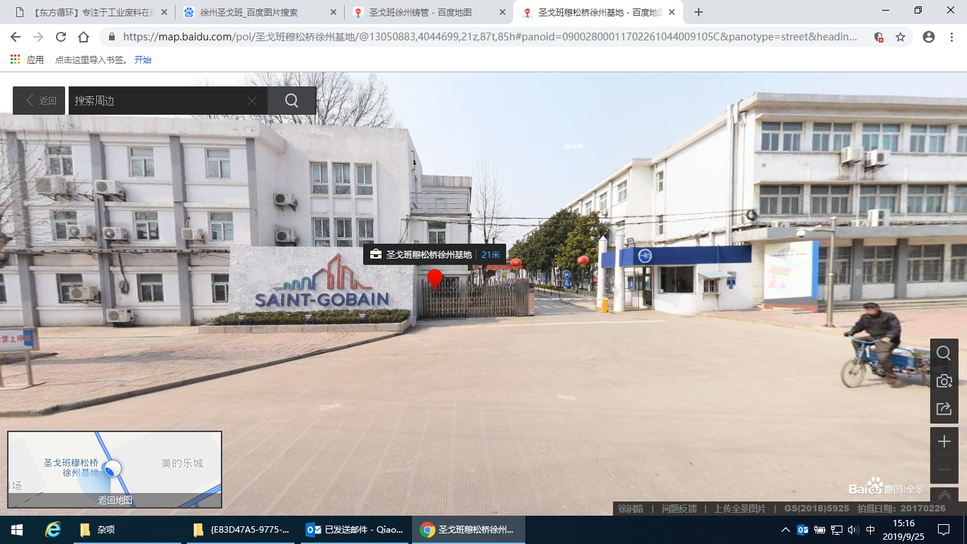The height and width of the screenshot is (544, 967).
Task: Click the blocked content icon in address bar
Action: pyautogui.click(x=879, y=37)
